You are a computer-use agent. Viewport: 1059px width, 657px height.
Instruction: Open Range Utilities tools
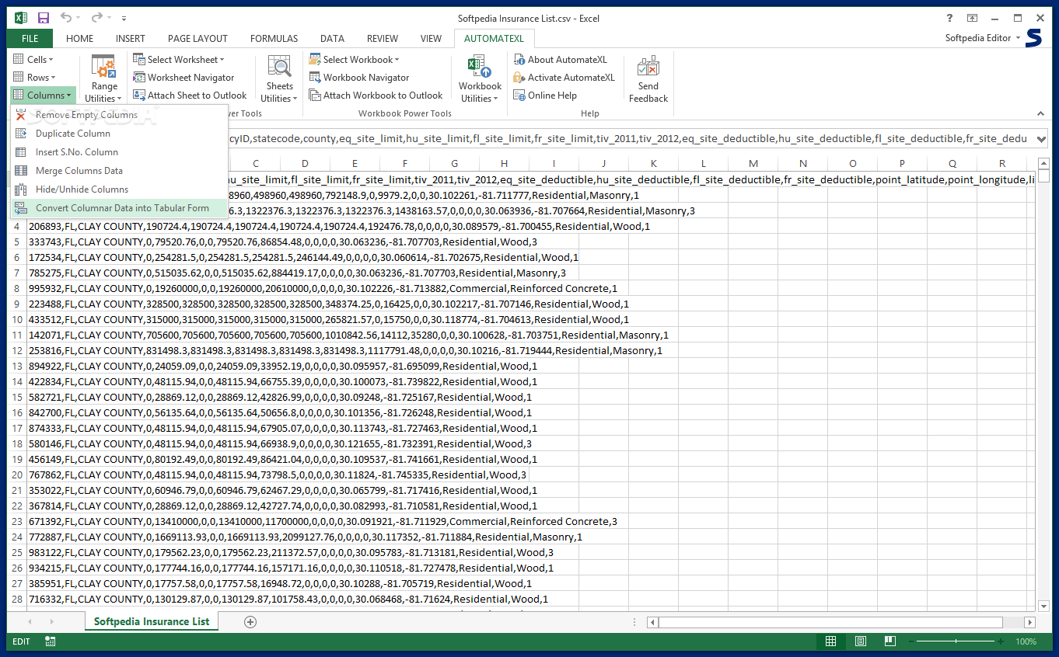point(105,79)
